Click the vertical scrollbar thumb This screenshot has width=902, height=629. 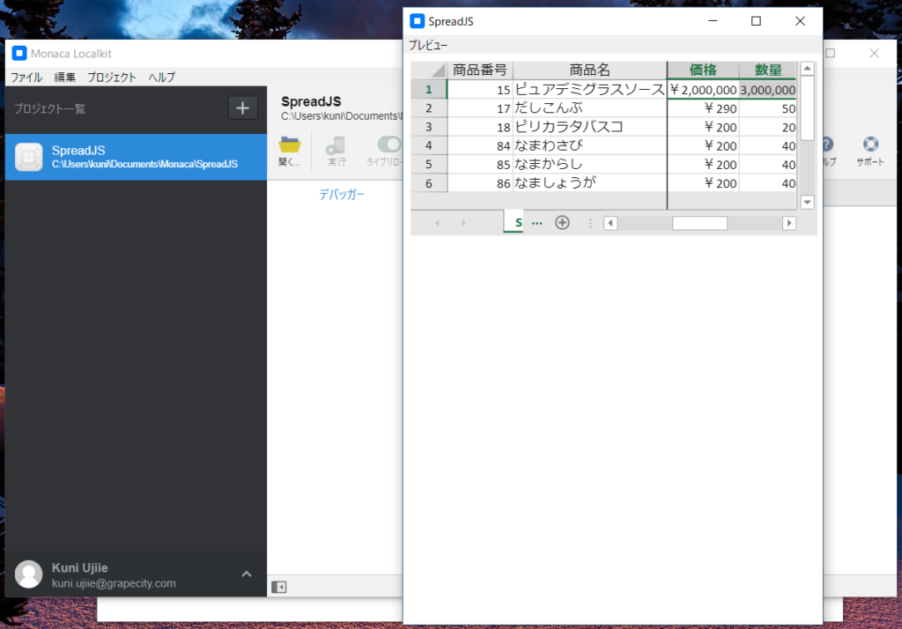pos(807,107)
